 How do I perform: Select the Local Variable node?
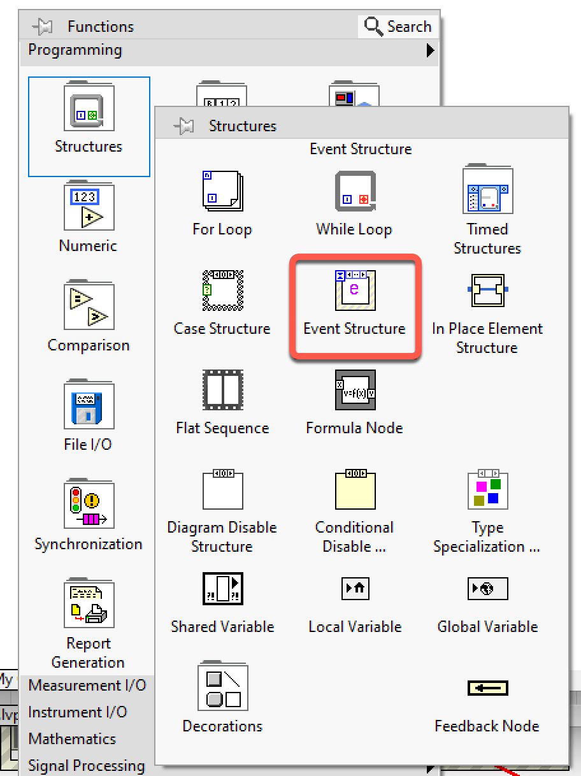pos(354,588)
